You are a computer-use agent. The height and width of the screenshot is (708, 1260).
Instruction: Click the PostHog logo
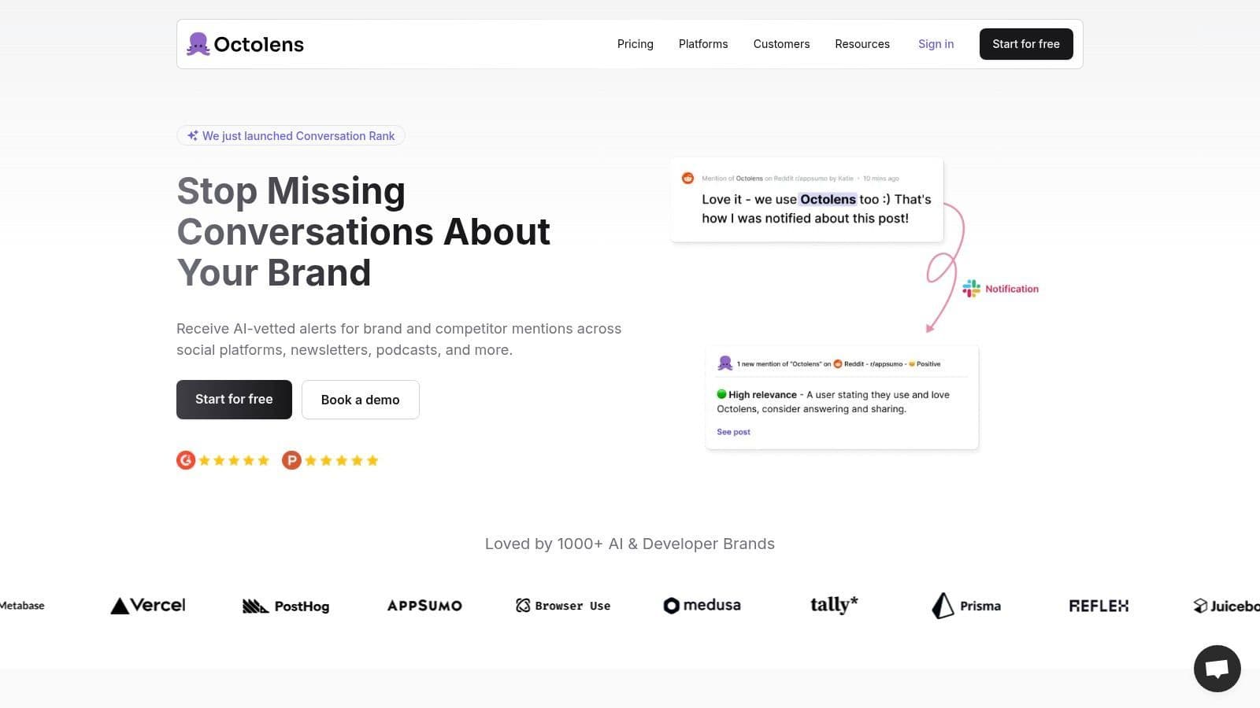(x=286, y=606)
